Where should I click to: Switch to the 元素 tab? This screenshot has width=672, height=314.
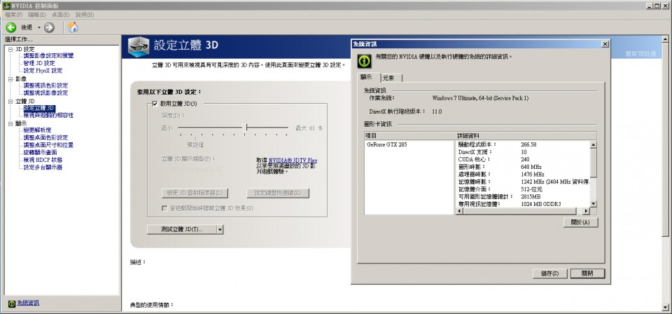point(391,78)
